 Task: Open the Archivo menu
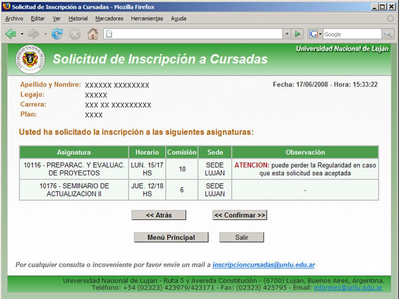point(14,19)
